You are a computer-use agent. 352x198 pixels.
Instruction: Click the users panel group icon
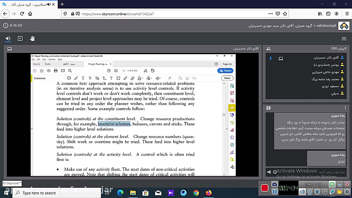(x=268, y=49)
